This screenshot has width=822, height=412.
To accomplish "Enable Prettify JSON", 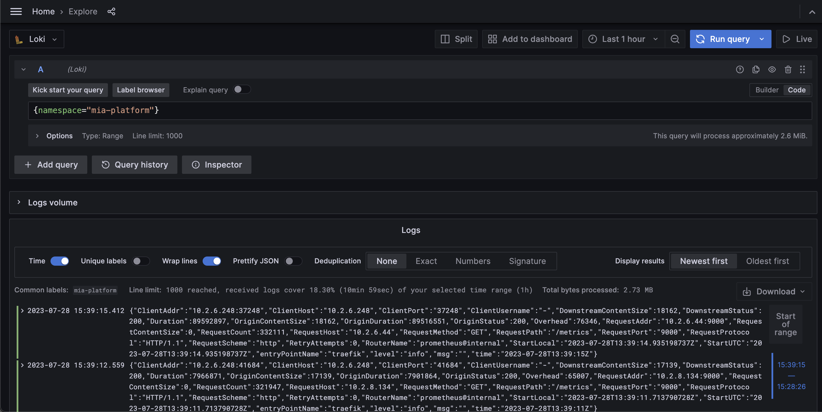I will click(293, 261).
